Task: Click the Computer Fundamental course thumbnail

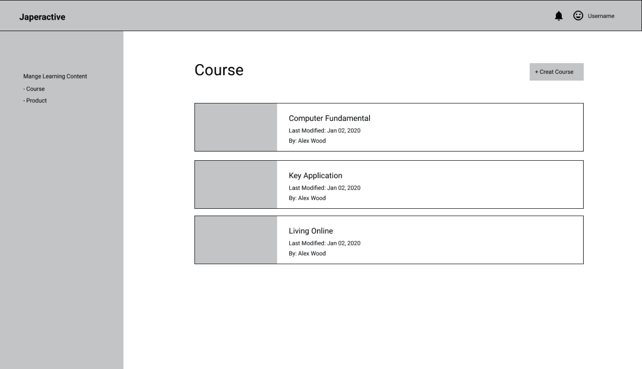Action: pos(236,127)
